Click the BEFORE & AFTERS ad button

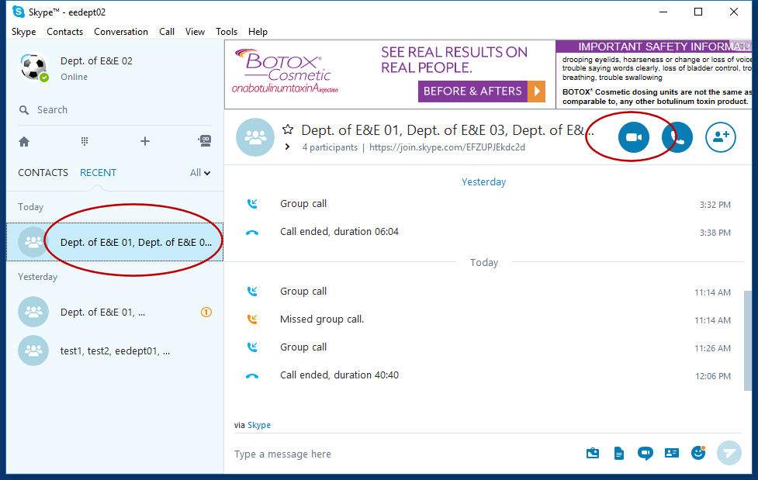[481, 91]
